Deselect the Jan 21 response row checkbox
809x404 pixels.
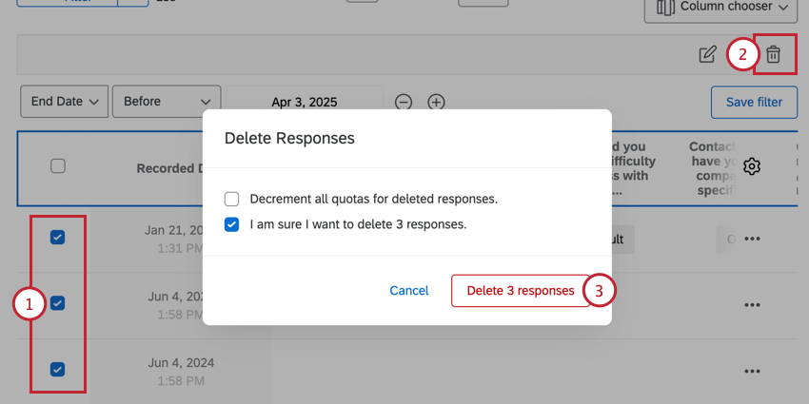57,238
